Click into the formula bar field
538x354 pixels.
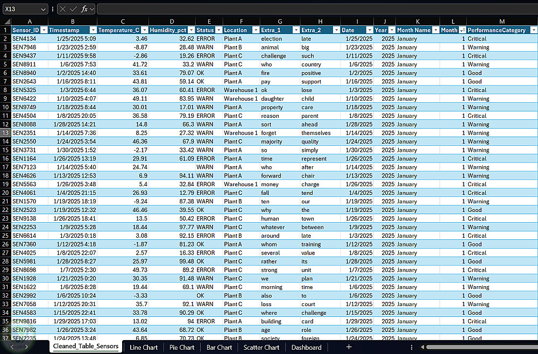point(317,9)
